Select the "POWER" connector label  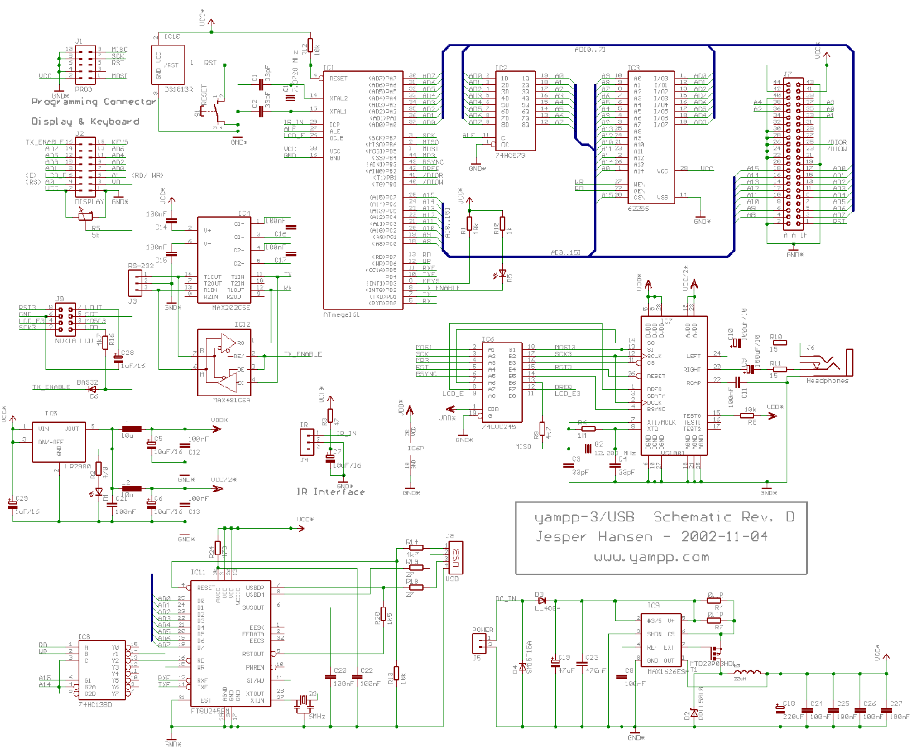[483, 630]
